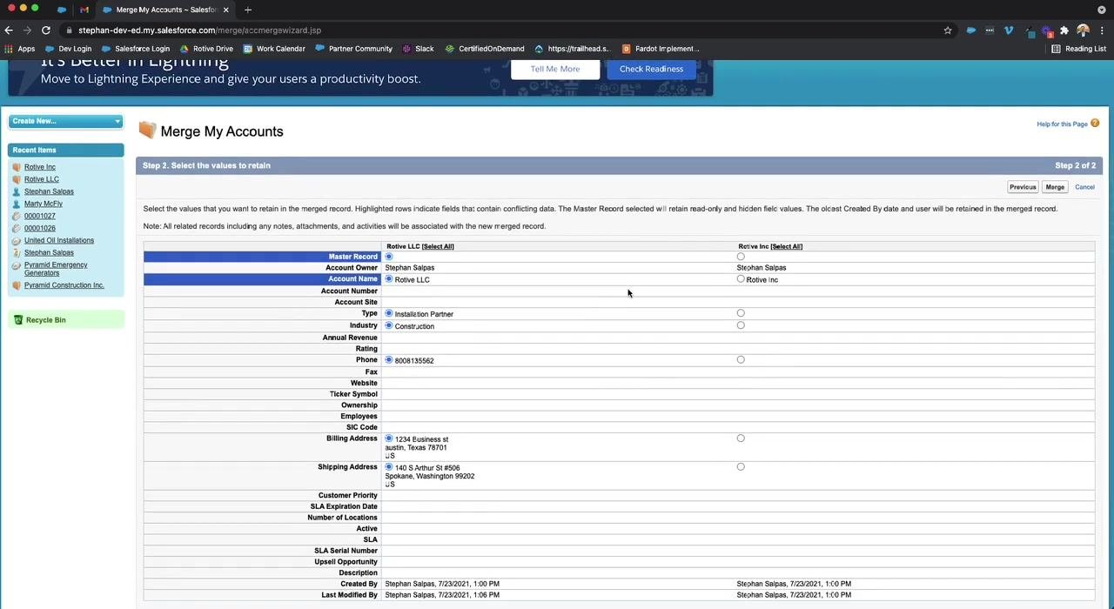Click the Merge button

tap(1055, 187)
